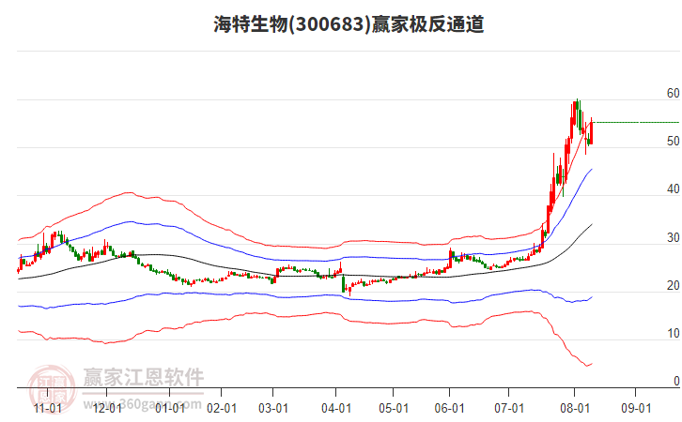Select the 08-01 date label
Viewport: 682px width, 422px height.
coord(575,409)
